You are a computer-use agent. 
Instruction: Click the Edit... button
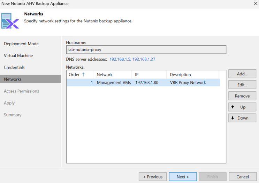[x=242, y=85]
